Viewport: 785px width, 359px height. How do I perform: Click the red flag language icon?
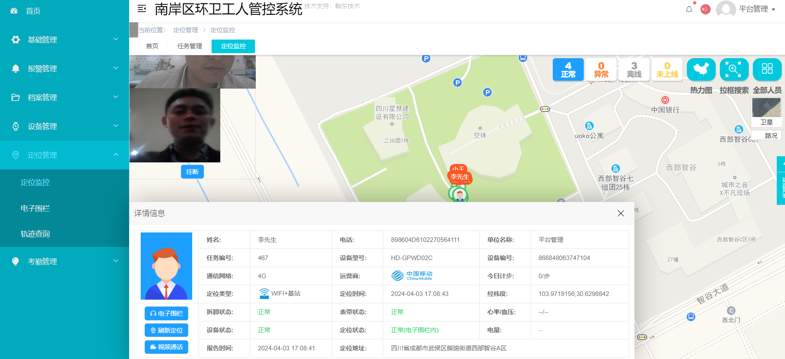tap(705, 9)
